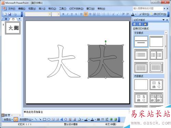Open the font name dropdown

(x=50, y=14)
